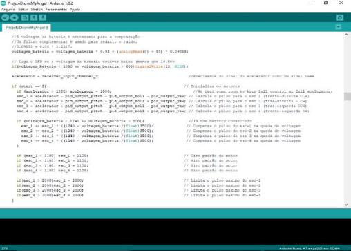The height and width of the screenshot is (251, 351).
Task: Open the Arquivo menu
Action: [8, 10]
